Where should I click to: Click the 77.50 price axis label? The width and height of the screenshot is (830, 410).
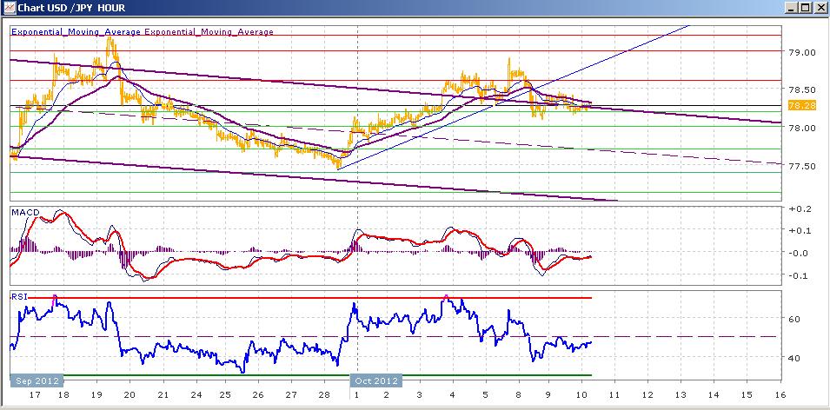[800, 166]
